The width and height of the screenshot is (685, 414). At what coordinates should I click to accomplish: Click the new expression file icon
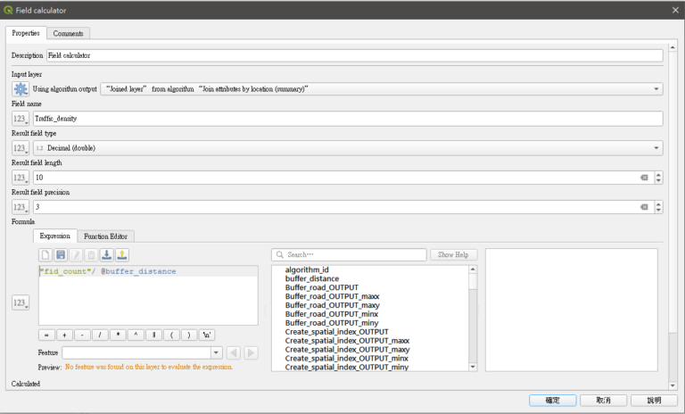46,255
